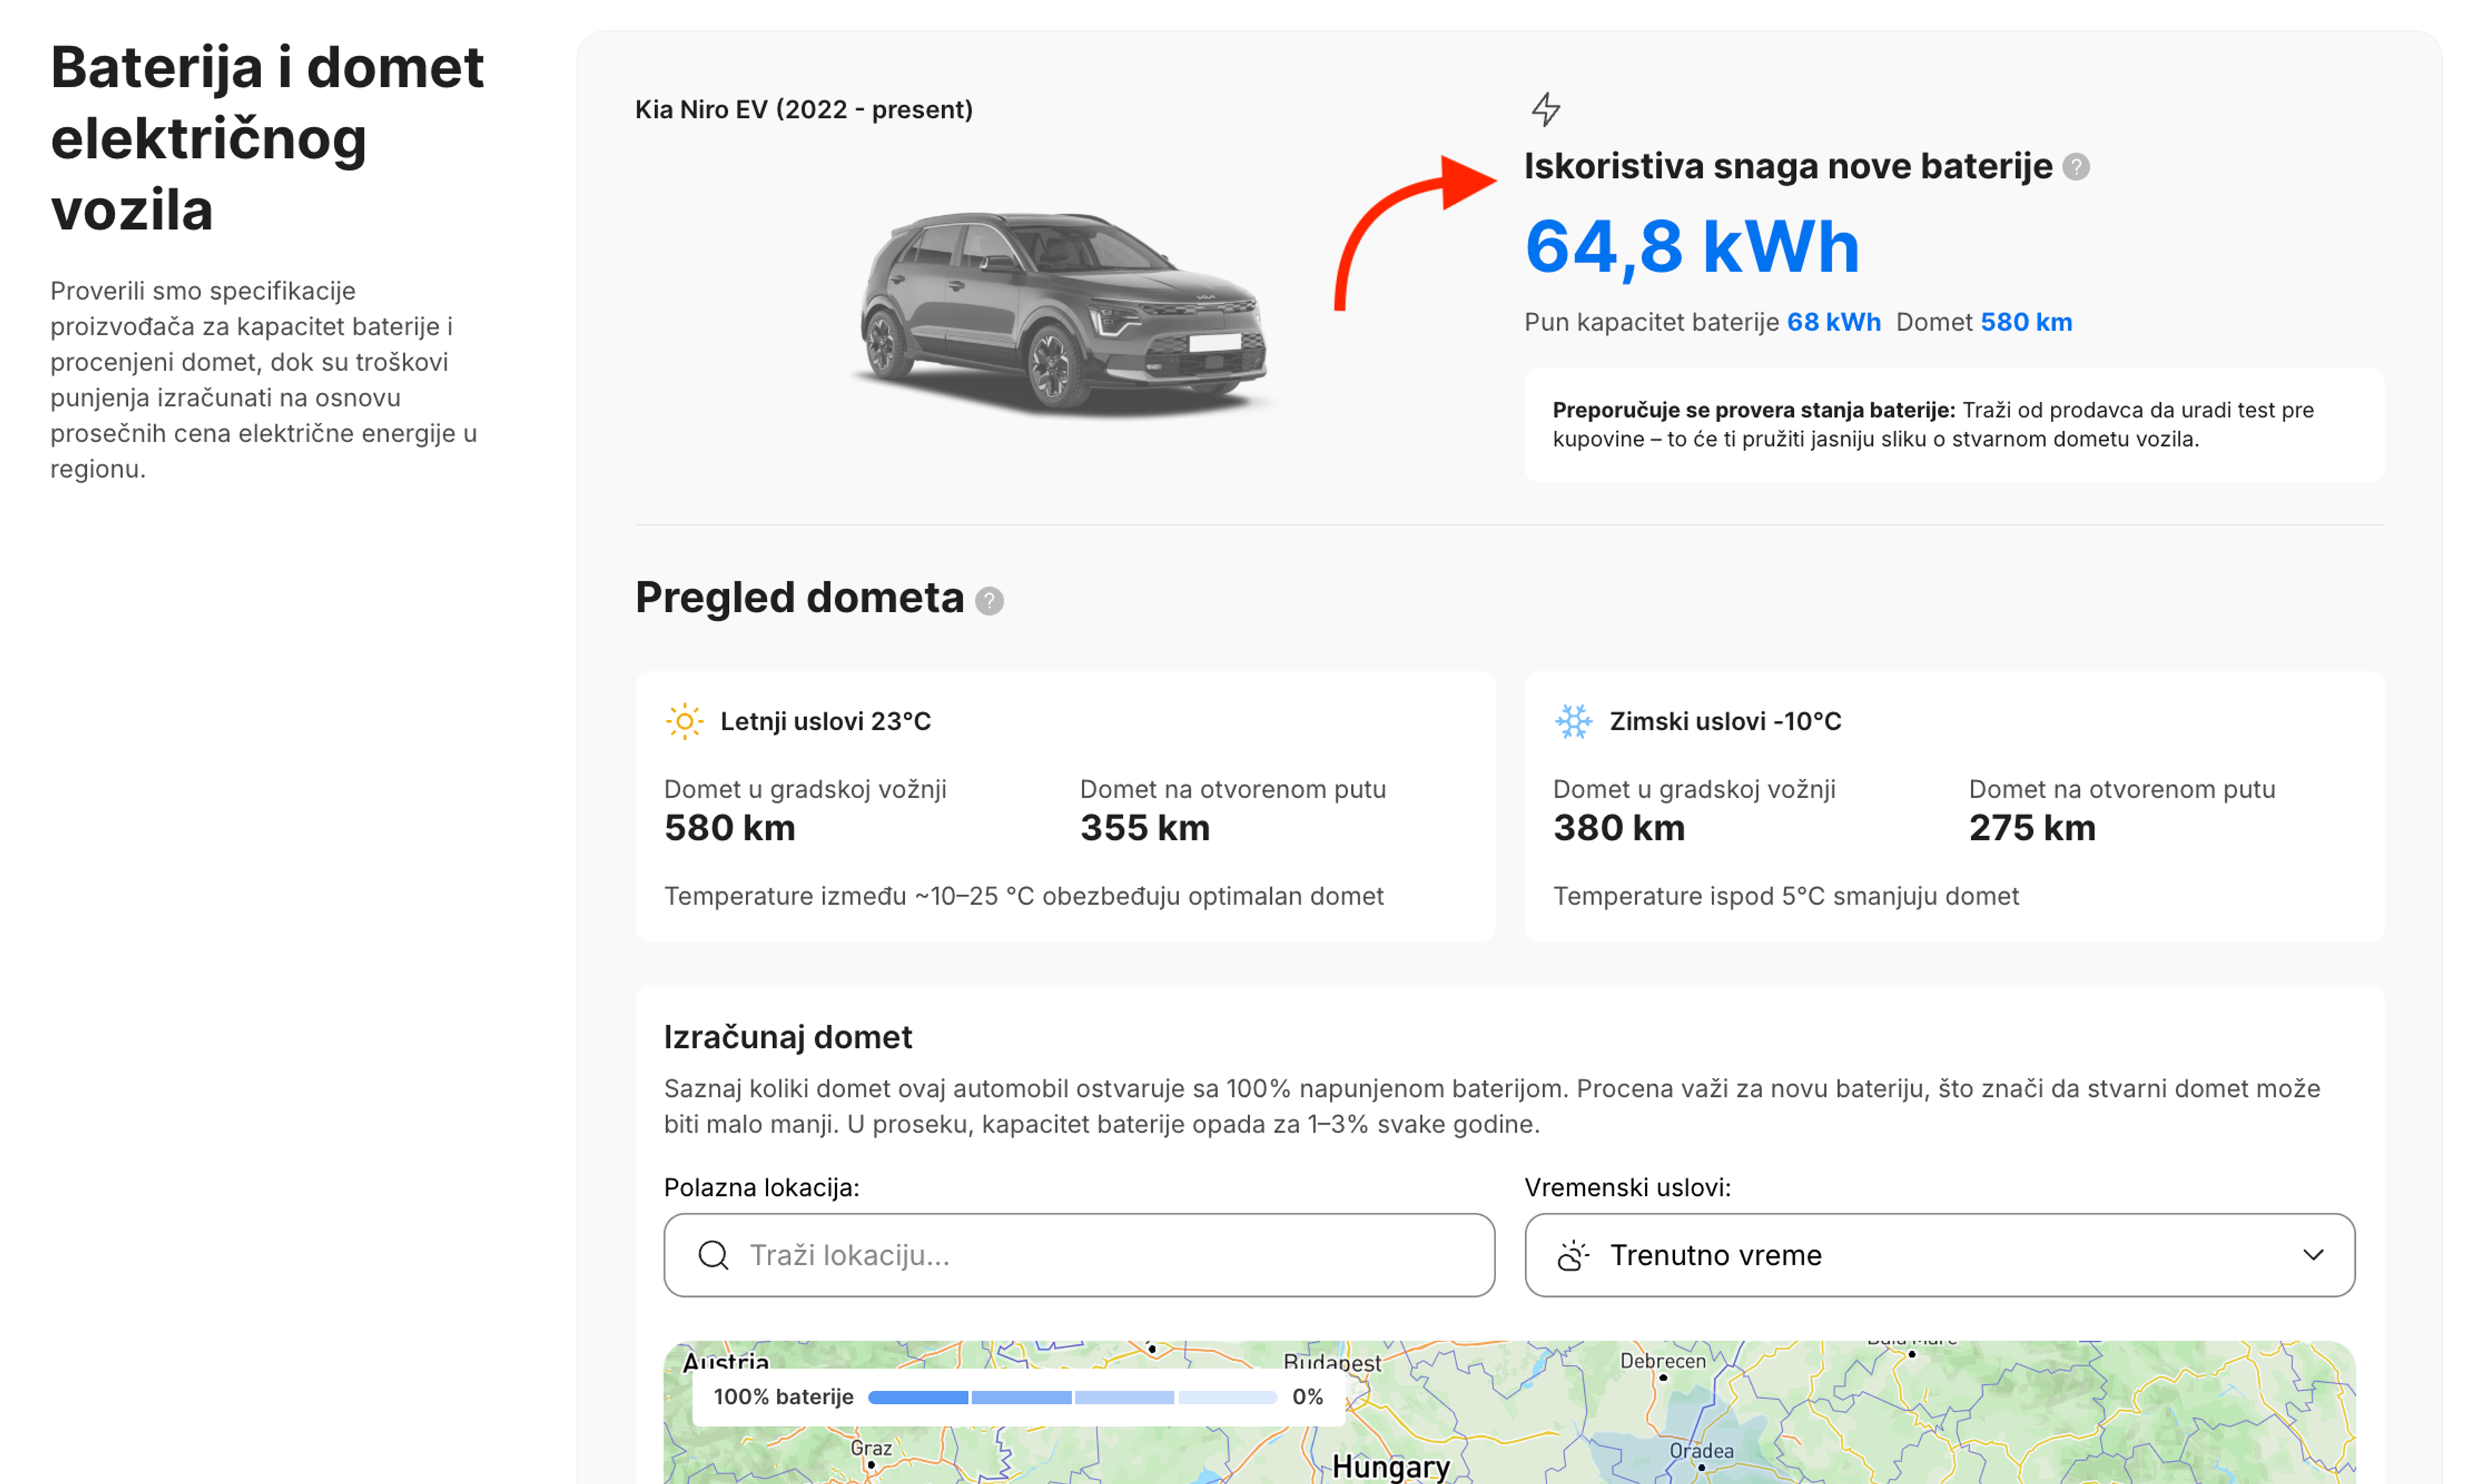
Task: Click the battery percentage legend bar on map
Action: [1072, 1397]
